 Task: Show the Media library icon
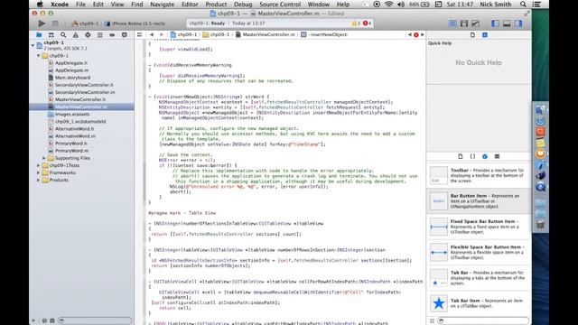pos(497,156)
